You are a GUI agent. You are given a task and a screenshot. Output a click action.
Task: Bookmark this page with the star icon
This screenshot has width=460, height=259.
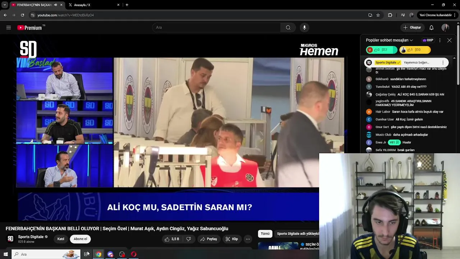pos(378,15)
